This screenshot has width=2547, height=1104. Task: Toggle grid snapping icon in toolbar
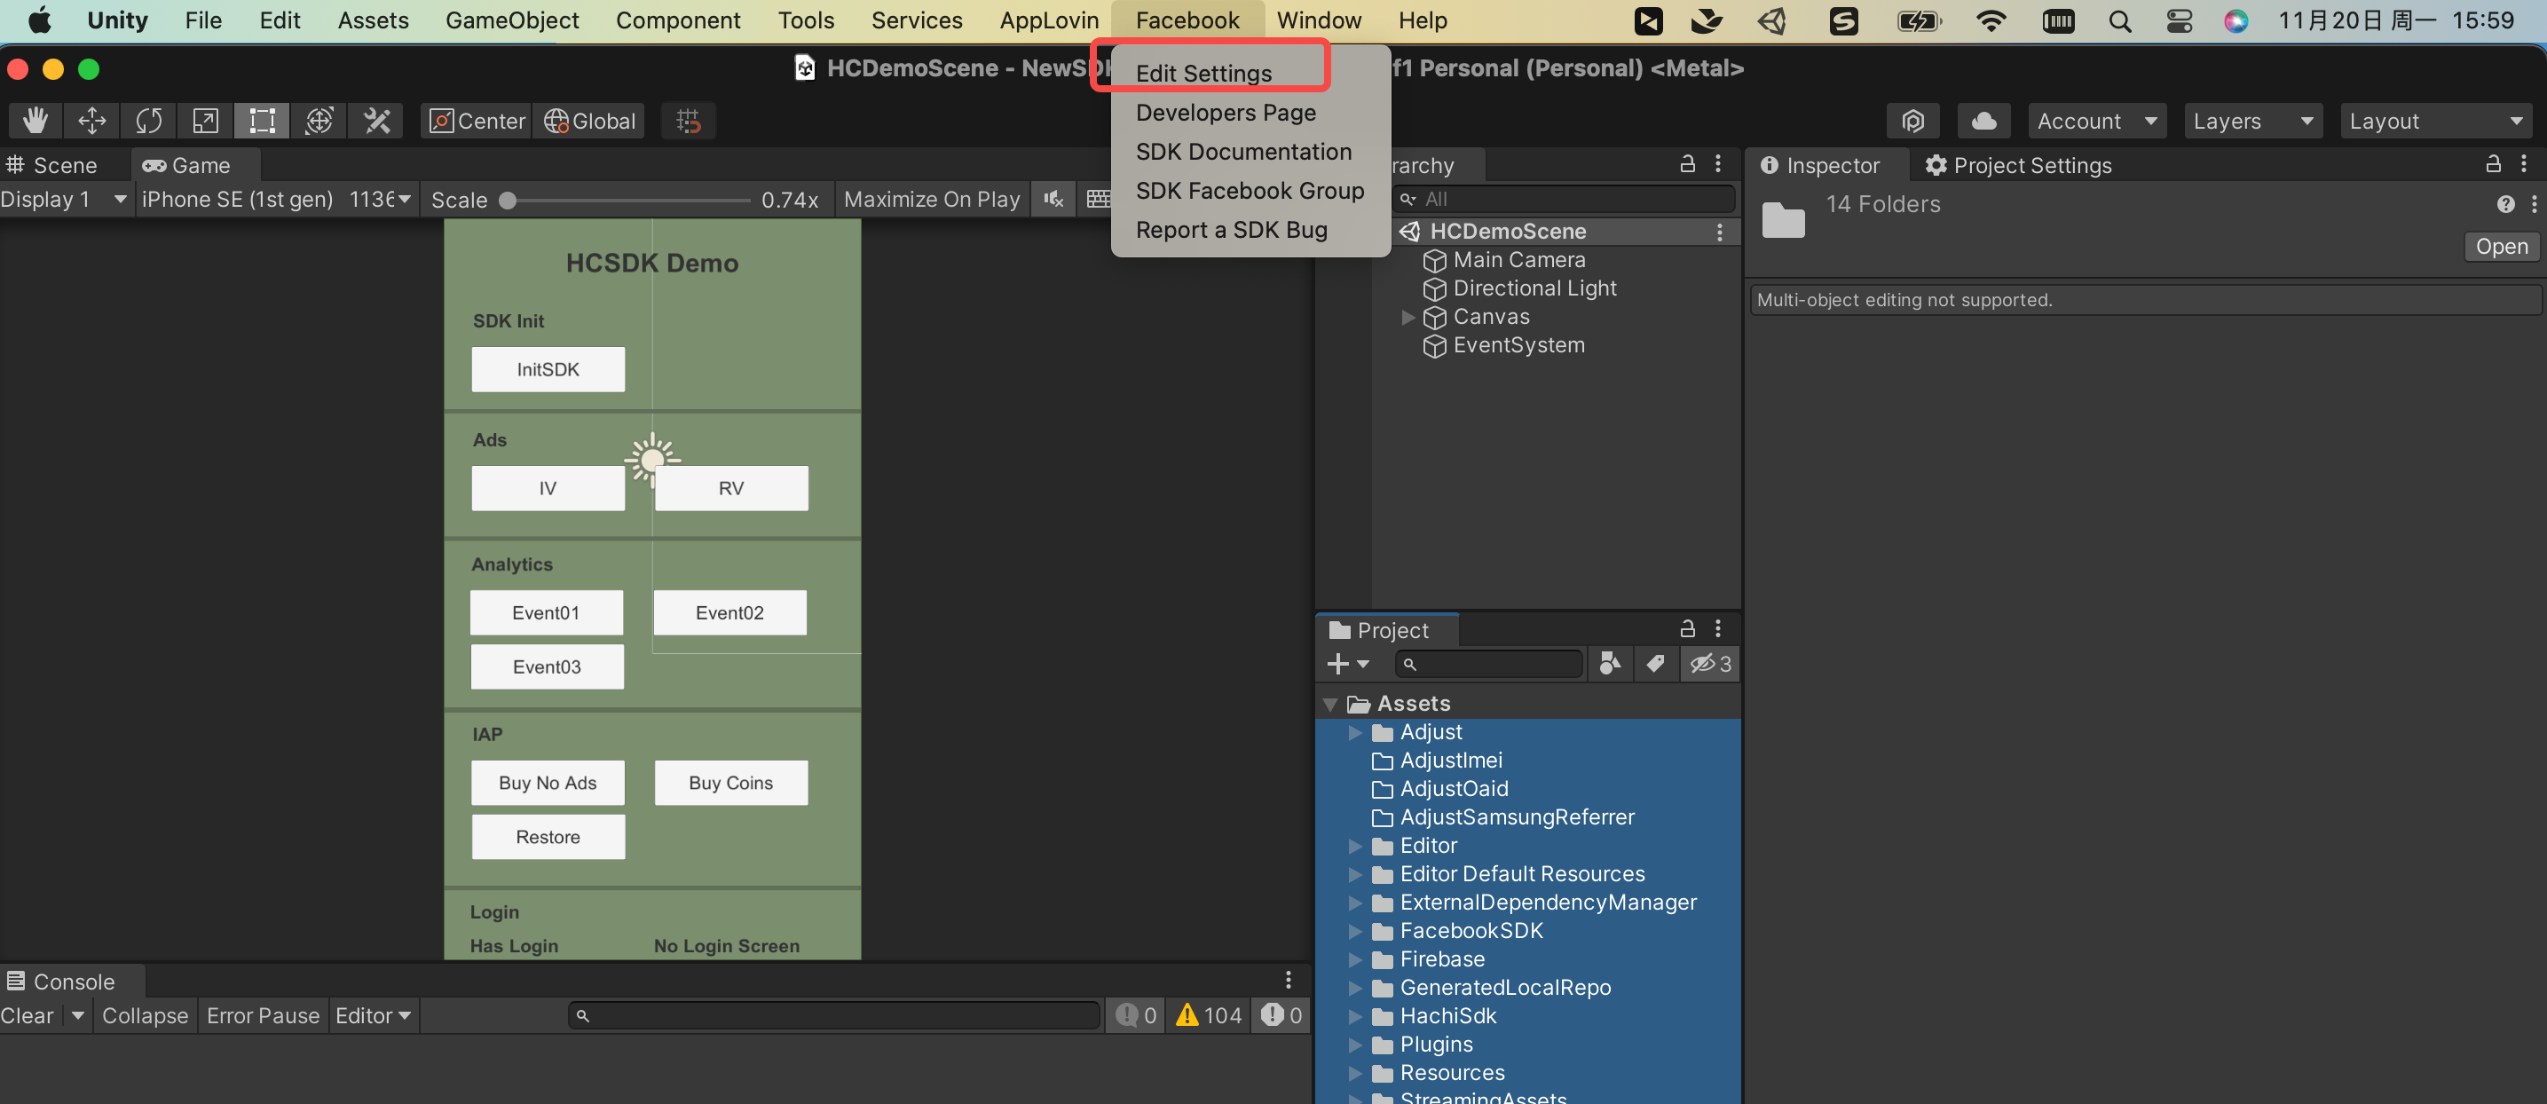point(688,121)
